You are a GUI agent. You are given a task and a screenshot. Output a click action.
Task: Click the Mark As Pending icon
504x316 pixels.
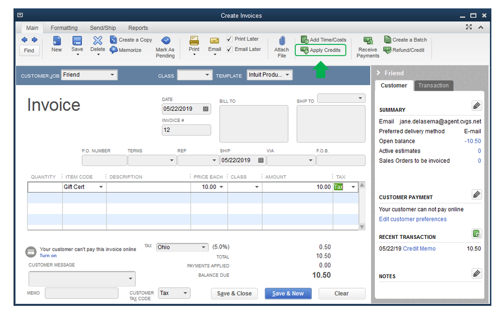click(x=165, y=41)
